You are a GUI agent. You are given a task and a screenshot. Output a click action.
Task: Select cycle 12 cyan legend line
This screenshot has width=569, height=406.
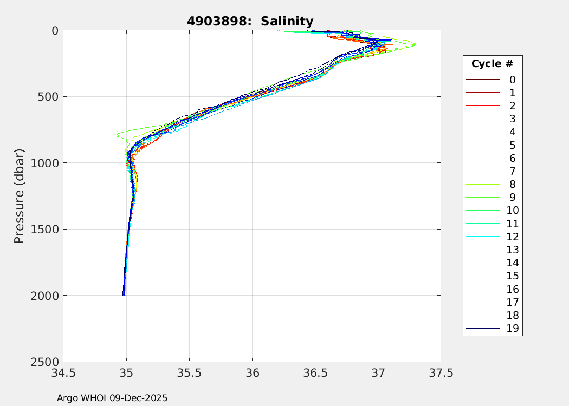pos(482,237)
